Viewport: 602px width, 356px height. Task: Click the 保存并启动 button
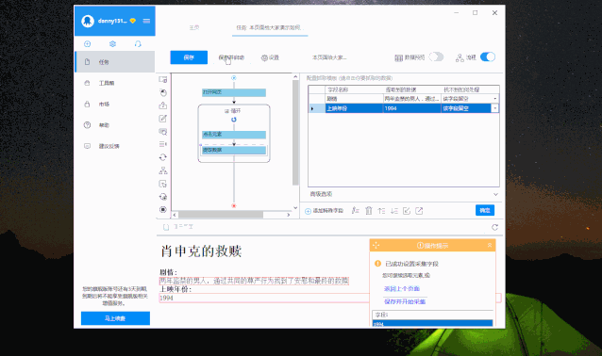[x=231, y=57]
